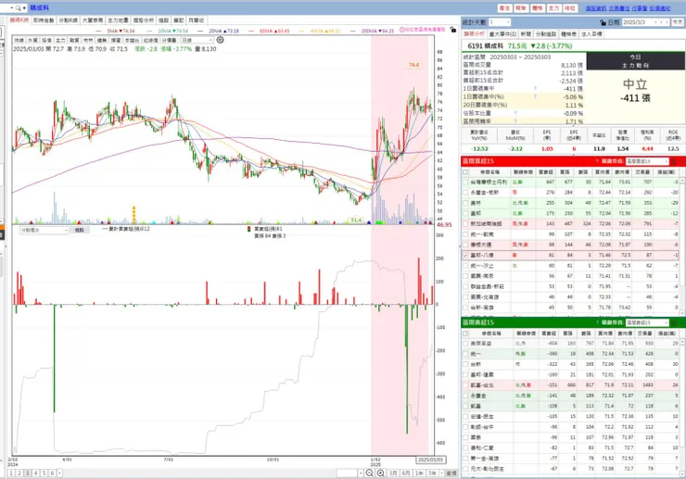The image size is (686, 479).
Task: Toggle the 投信 overlay button on the chart toolbar
Action: pos(46,40)
